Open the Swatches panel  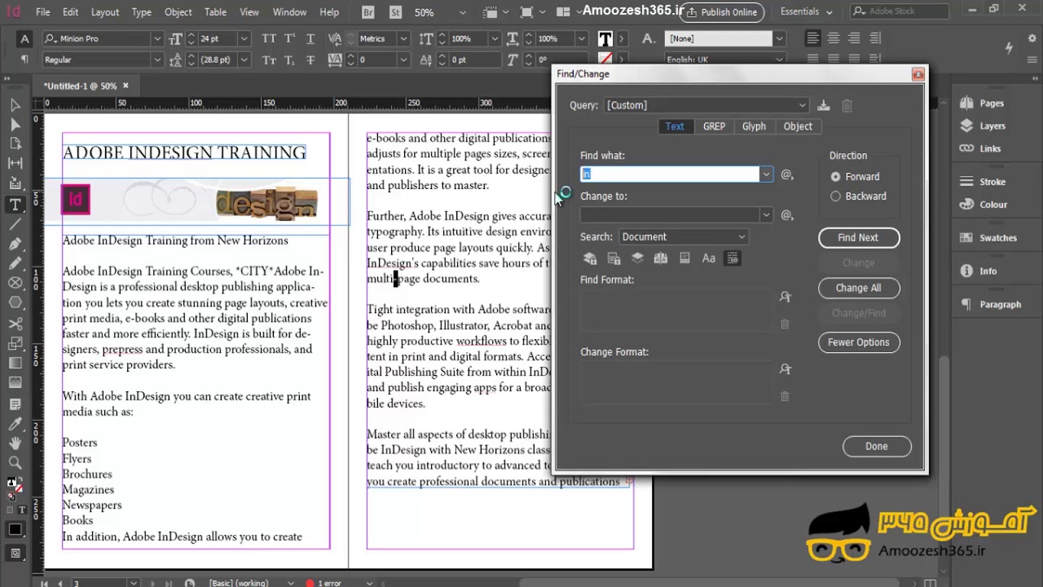pyautogui.click(x=988, y=238)
